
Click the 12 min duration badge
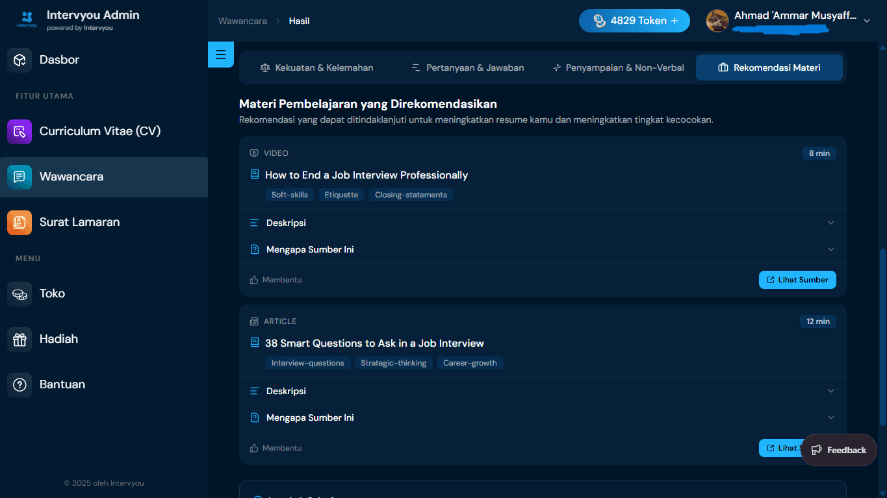(x=818, y=321)
